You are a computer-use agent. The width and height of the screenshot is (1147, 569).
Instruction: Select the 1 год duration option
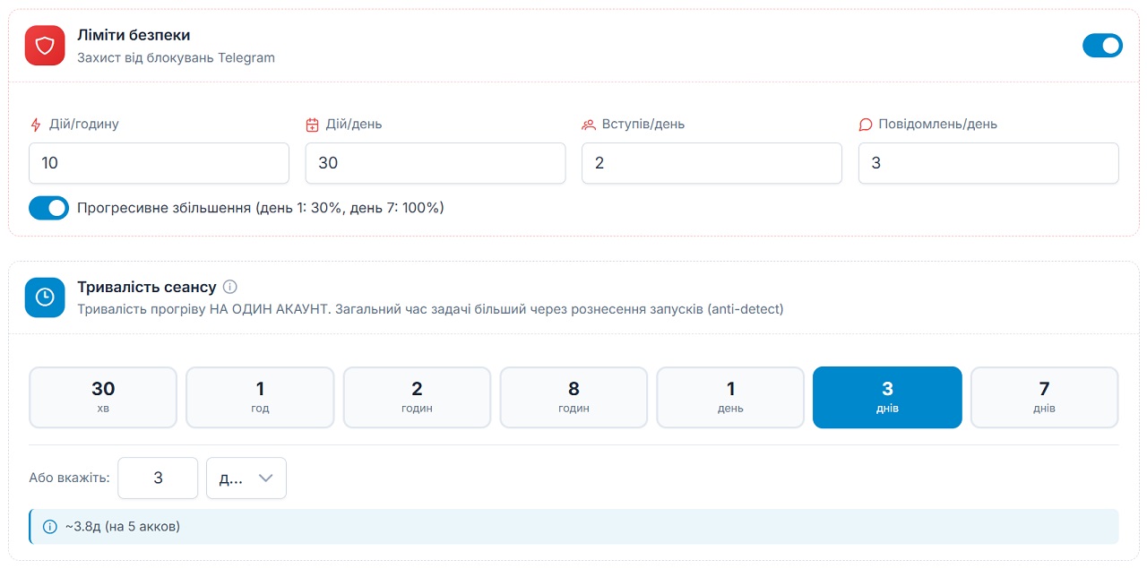[x=260, y=398]
